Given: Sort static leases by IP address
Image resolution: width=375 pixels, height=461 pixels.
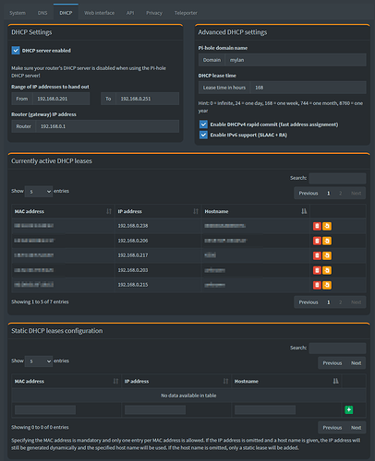Looking at the screenshot, I should pos(176,382).
